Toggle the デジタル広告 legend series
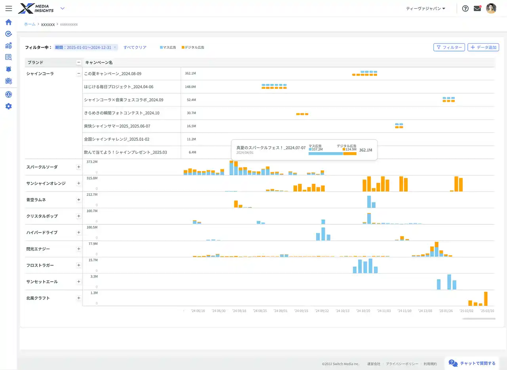 click(193, 48)
